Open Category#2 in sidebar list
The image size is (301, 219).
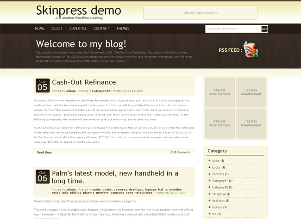click(220, 188)
